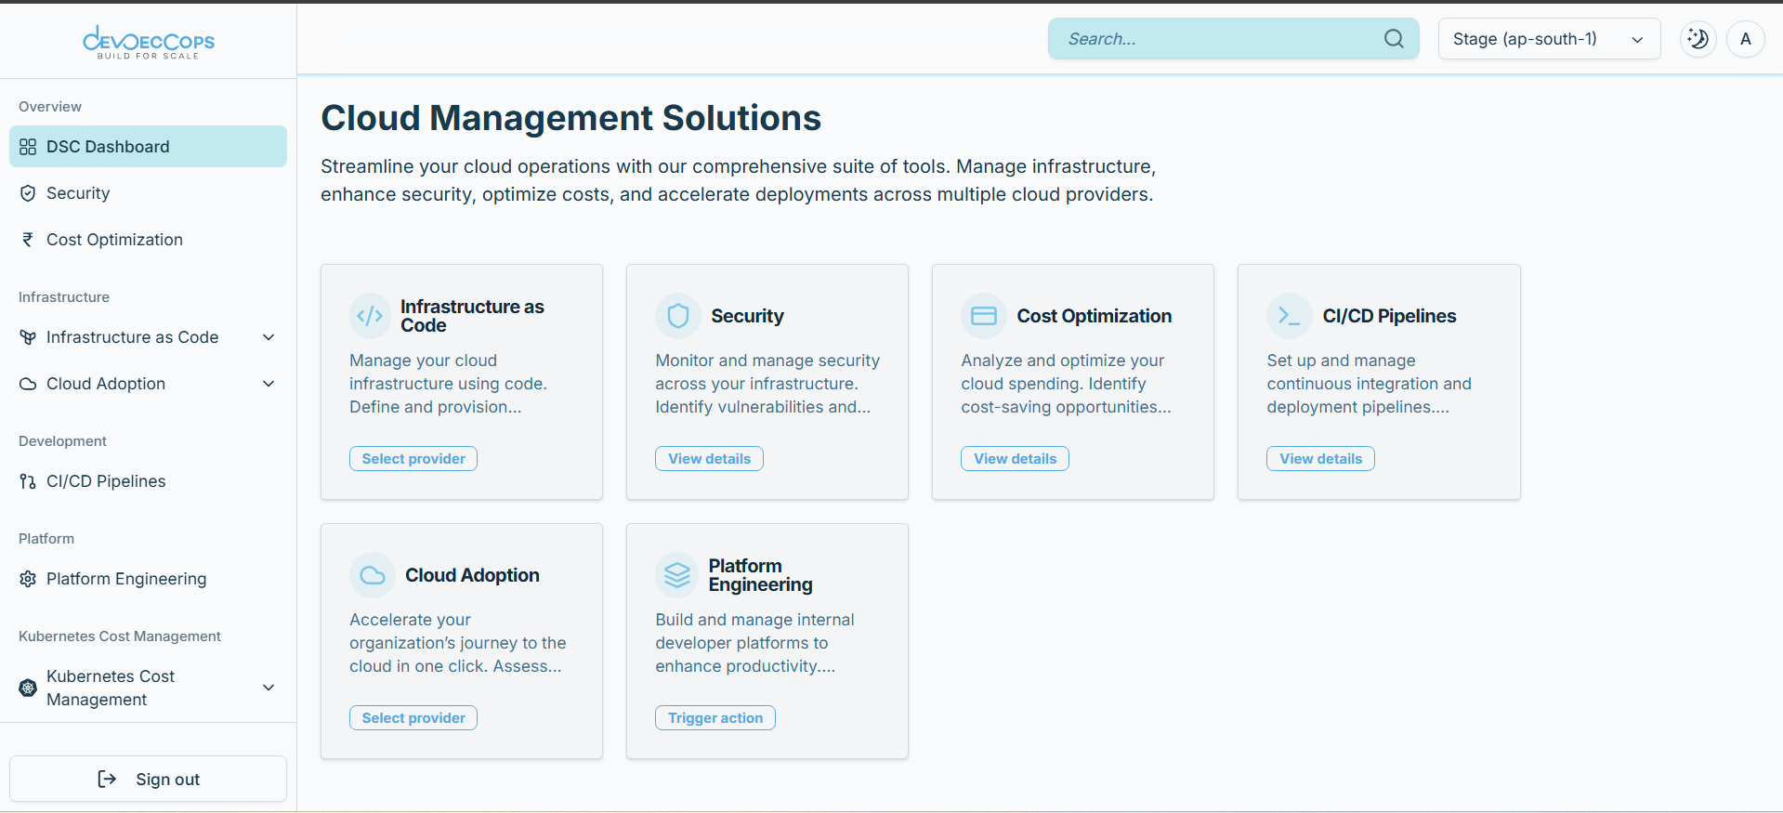
Task: Click the shield icon on Security card
Action: point(678,316)
